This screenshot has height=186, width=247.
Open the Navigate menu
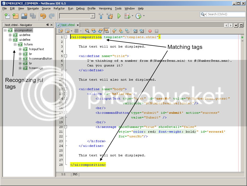click(33, 8)
